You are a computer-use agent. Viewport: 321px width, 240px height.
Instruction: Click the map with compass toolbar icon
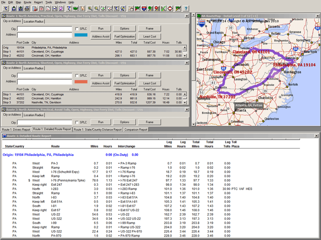pyautogui.click(x=82, y=8)
